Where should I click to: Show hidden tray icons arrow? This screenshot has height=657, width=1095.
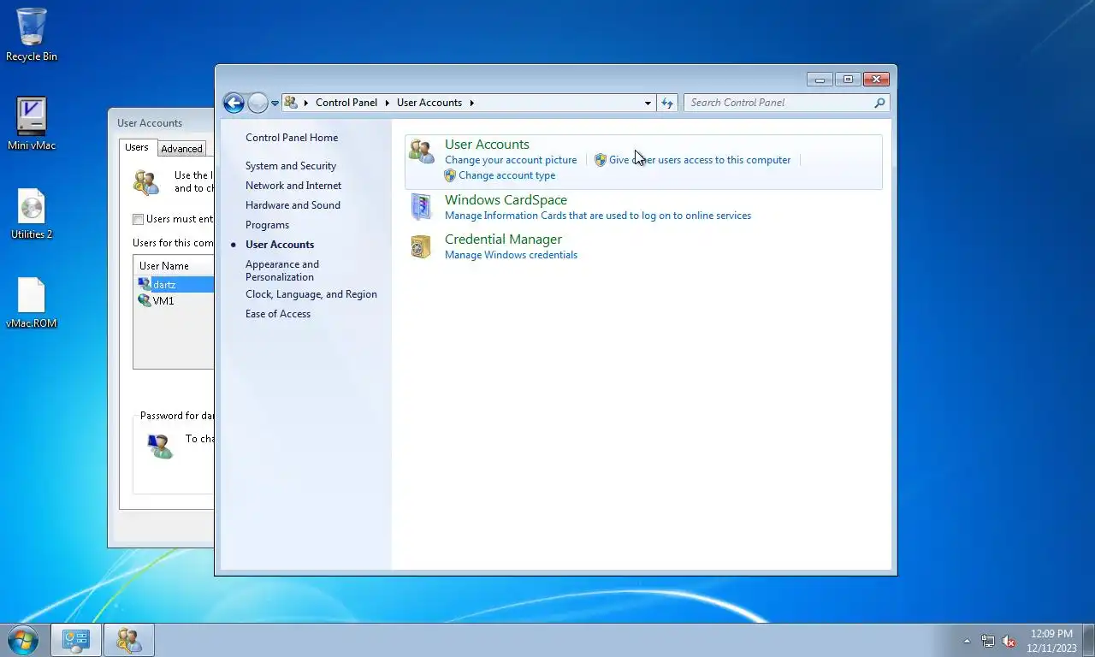pyautogui.click(x=968, y=641)
